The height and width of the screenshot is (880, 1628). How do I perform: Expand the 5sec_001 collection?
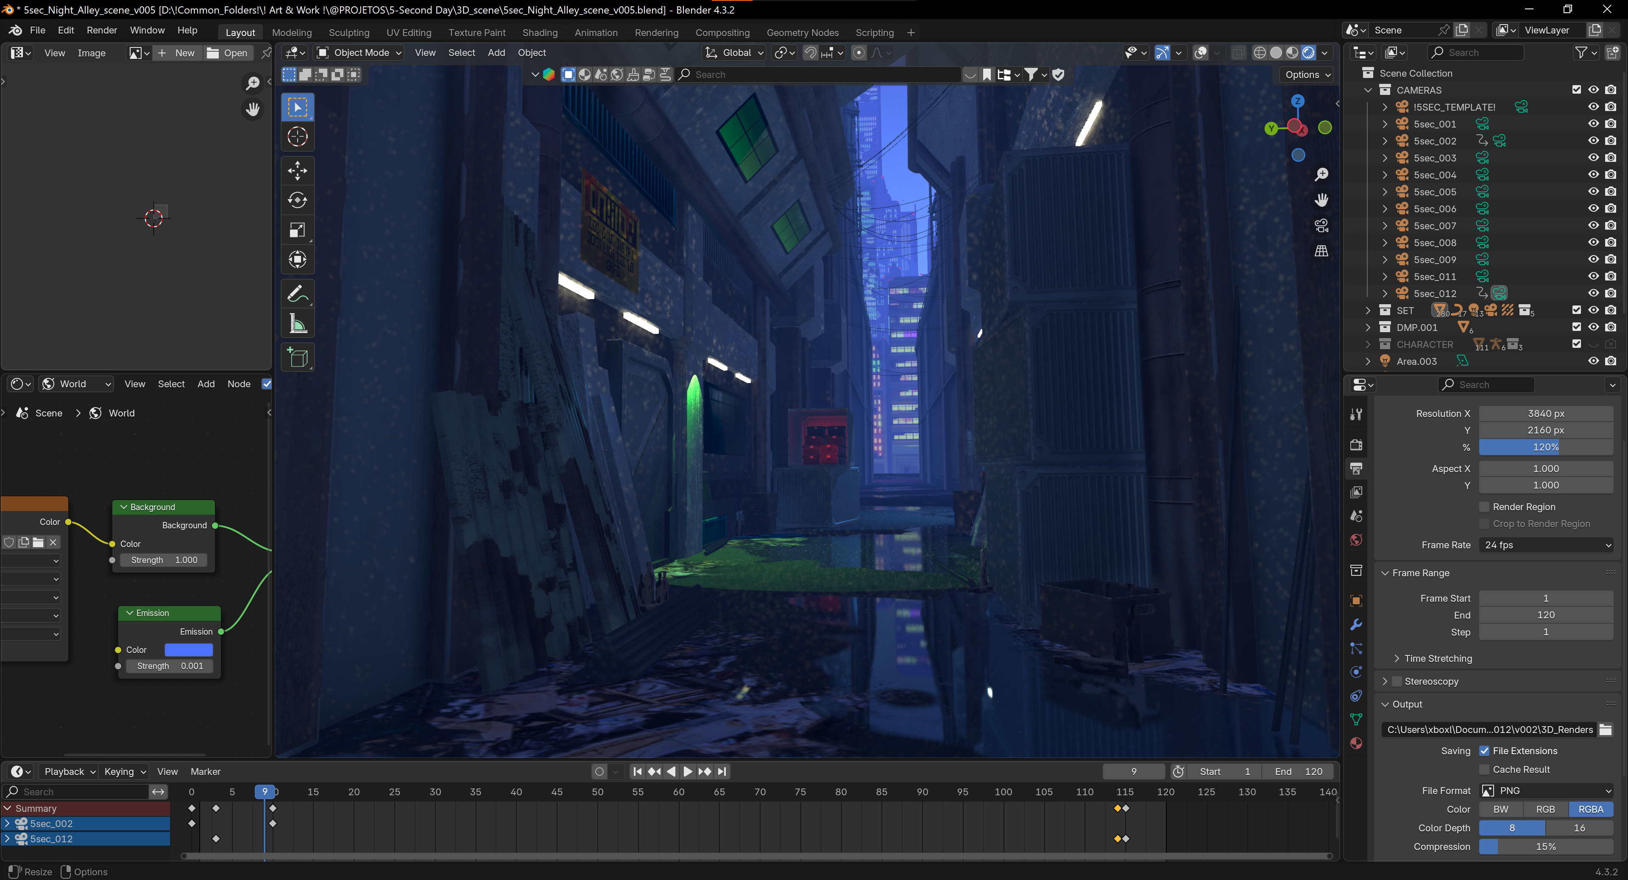1385,124
